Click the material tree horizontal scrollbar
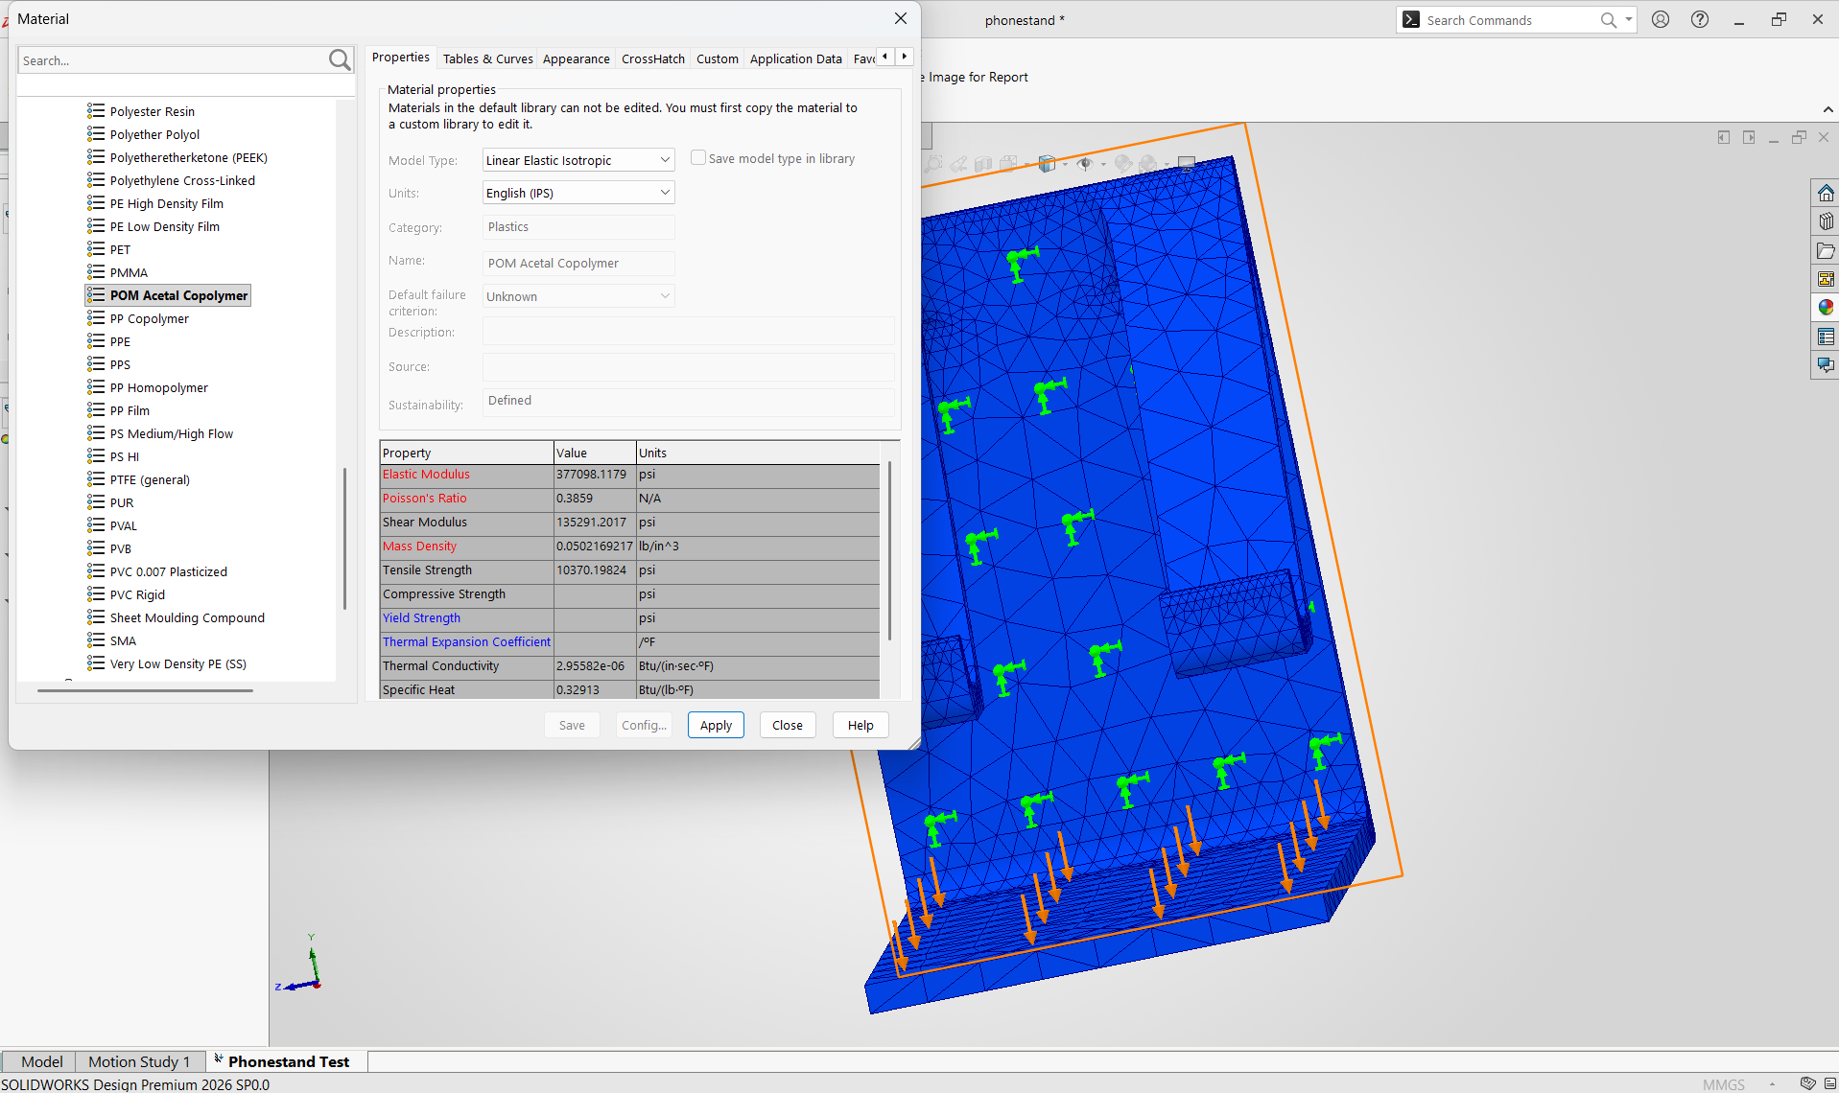 145,690
